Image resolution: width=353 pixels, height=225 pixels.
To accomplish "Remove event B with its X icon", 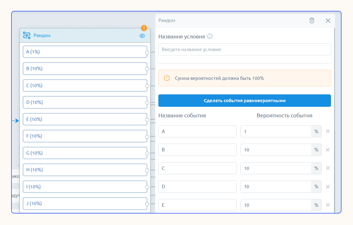I will coord(328,150).
